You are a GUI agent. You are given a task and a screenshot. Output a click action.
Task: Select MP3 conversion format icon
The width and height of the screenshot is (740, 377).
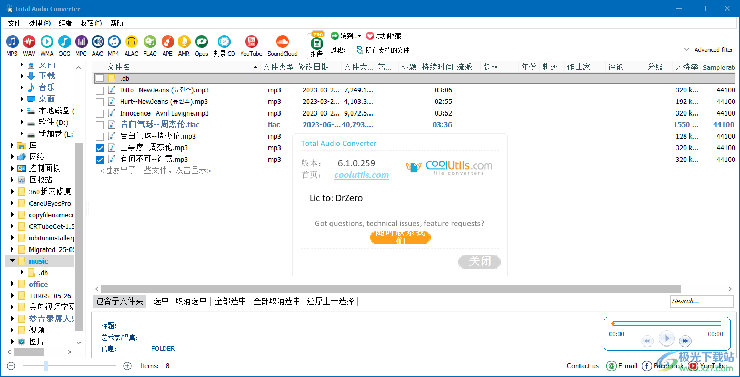tap(12, 42)
